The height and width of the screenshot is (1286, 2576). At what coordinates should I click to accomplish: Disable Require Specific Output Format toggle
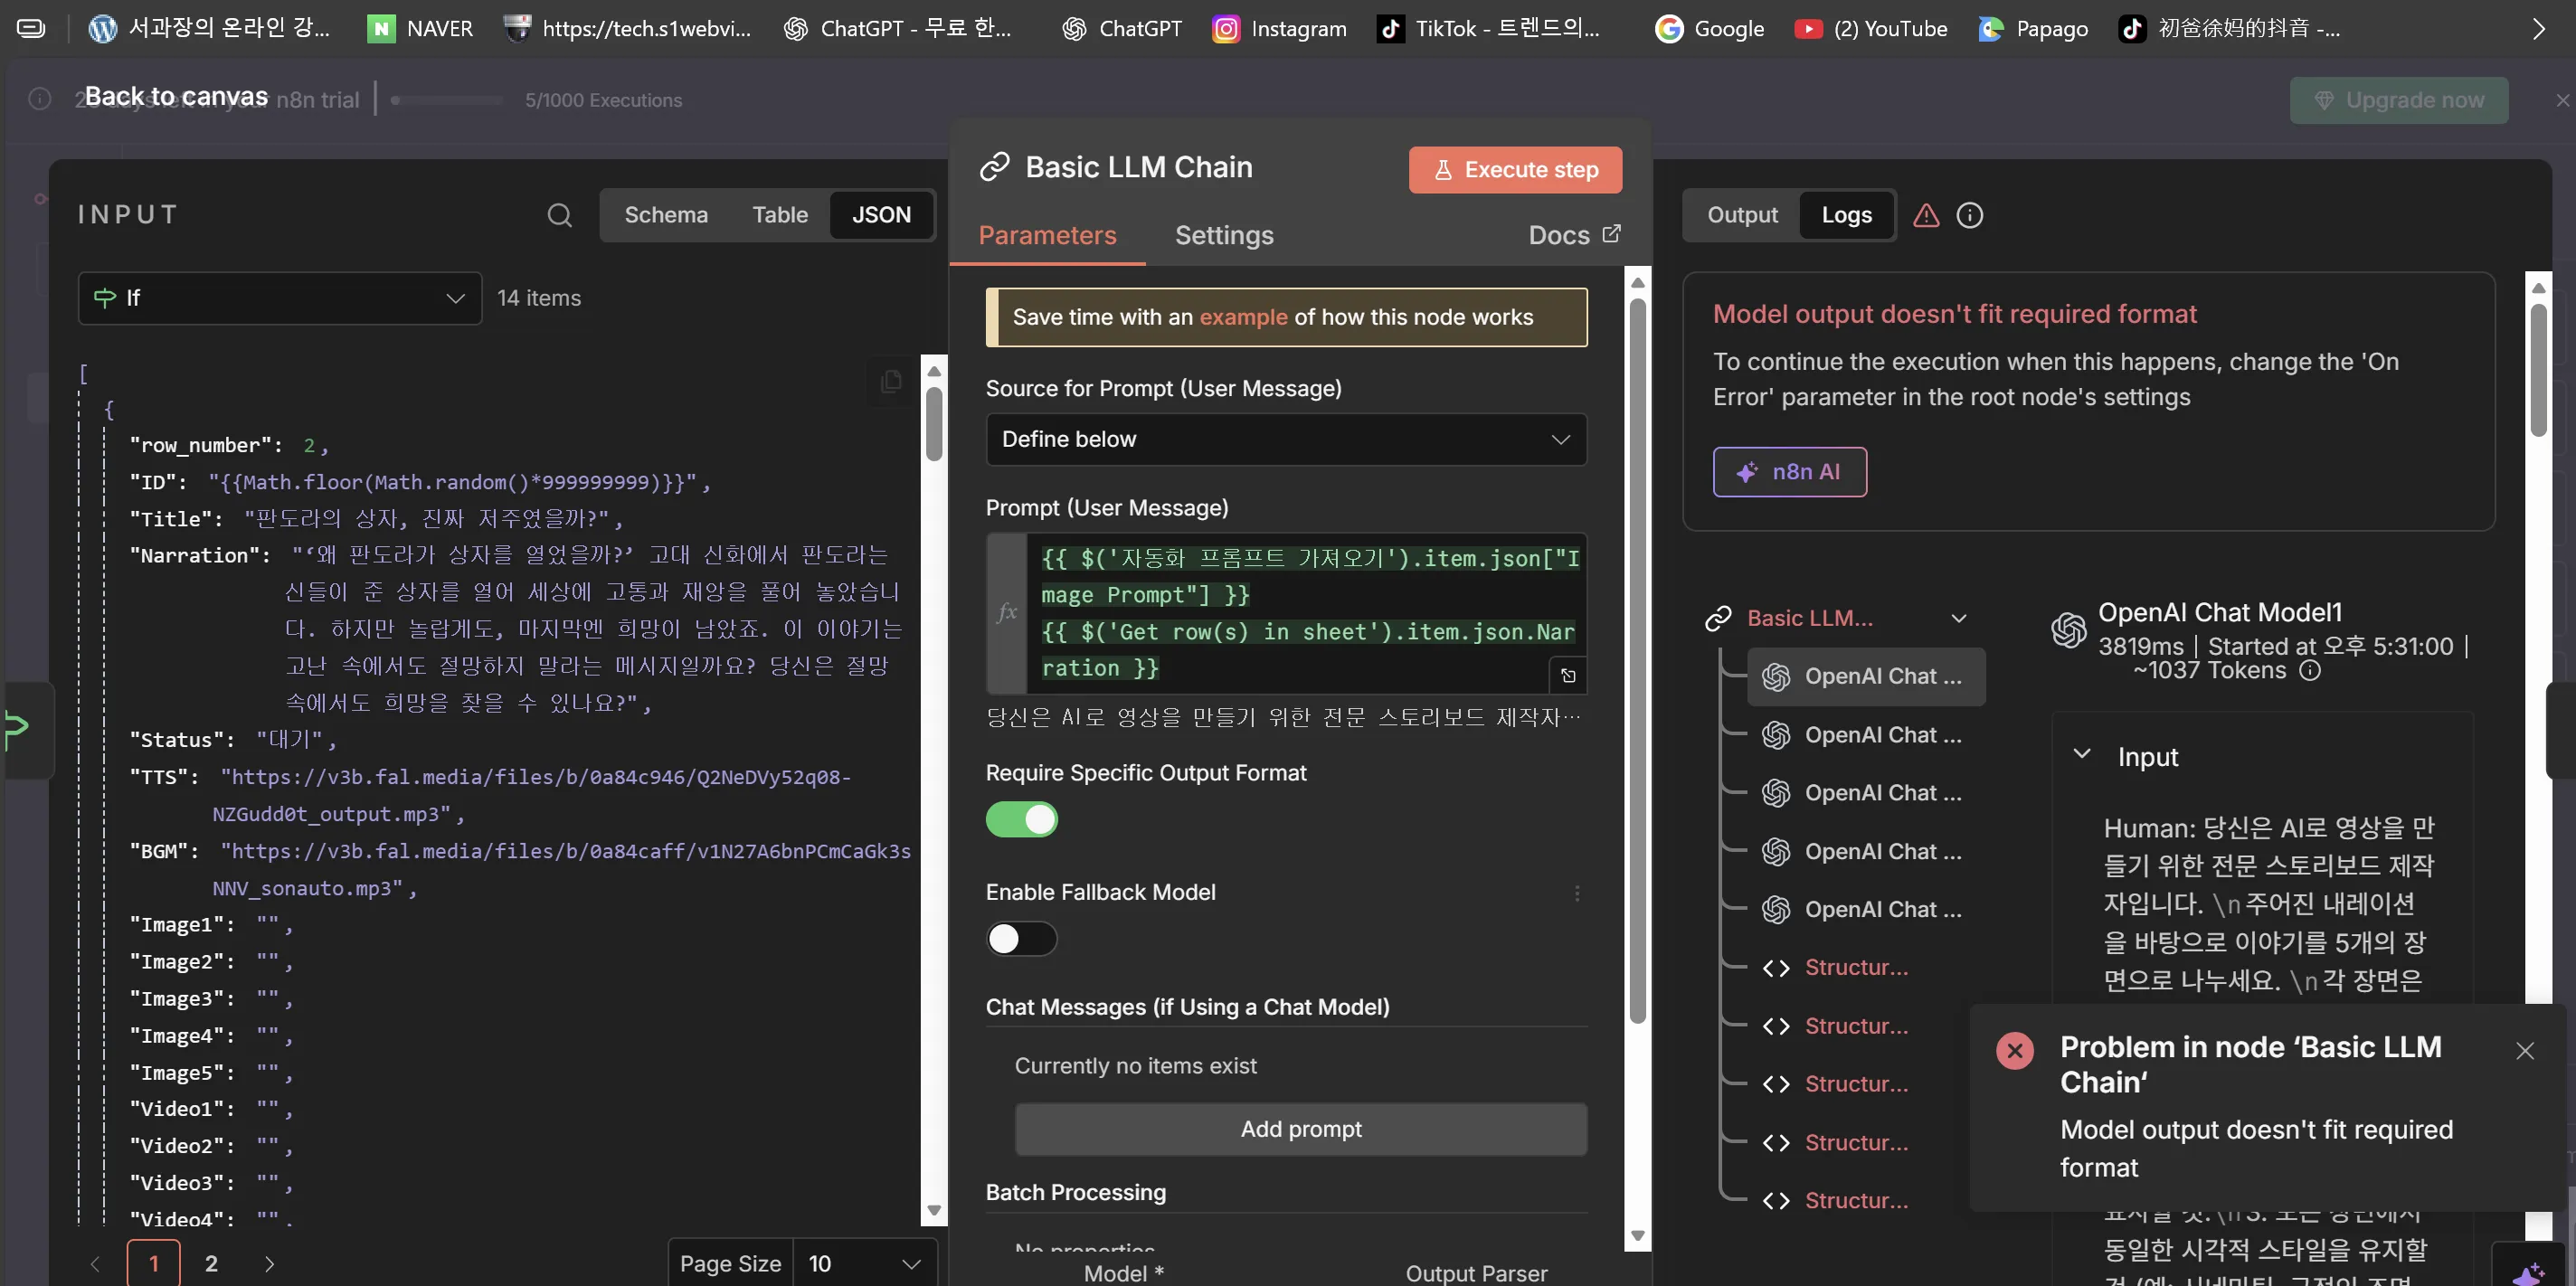pyautogui.click(x=1021, y=819)
